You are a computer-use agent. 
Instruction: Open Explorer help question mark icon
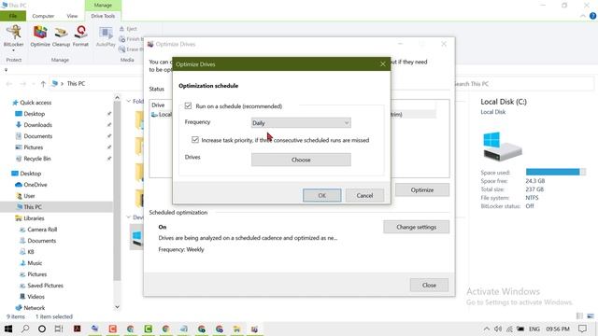[x=592, y=16]
